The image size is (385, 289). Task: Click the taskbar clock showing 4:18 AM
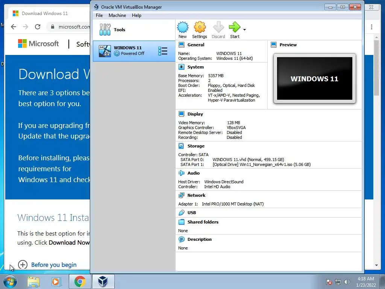pyautogui.click(x=366, y=282)
